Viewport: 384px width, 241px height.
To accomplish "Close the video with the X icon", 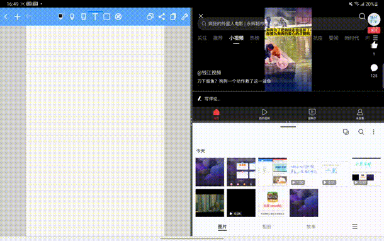I will point(201,16).
